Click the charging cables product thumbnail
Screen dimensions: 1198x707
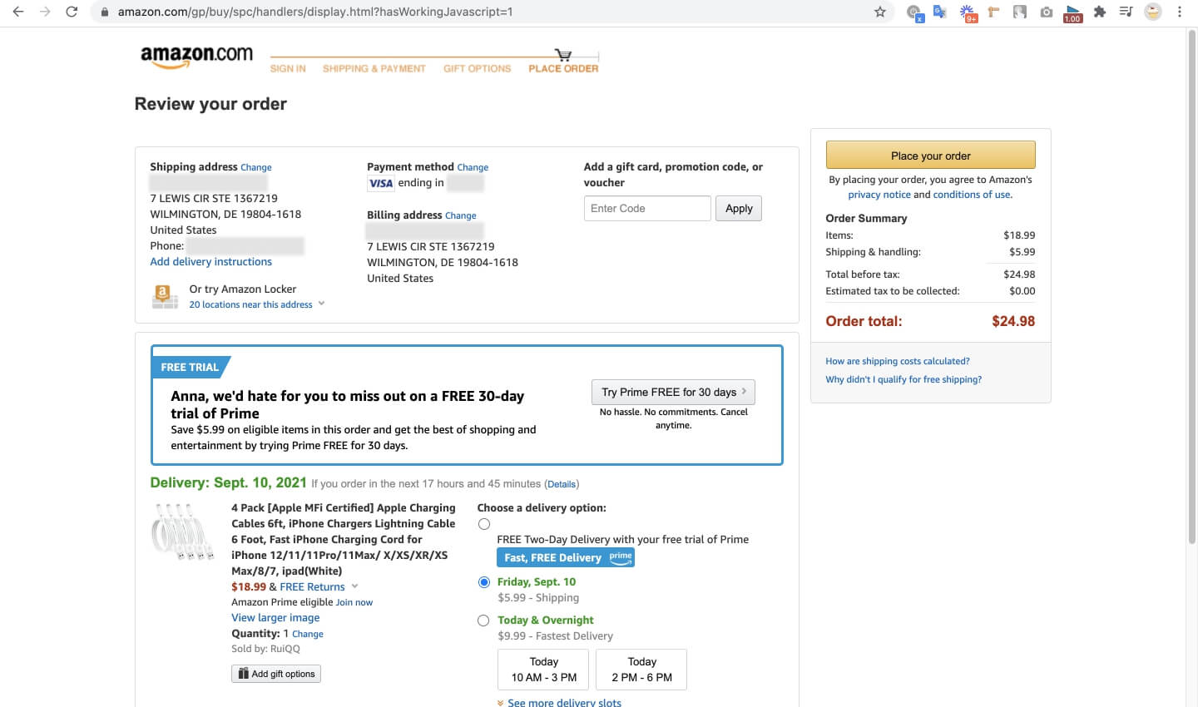tap(181, 532)
